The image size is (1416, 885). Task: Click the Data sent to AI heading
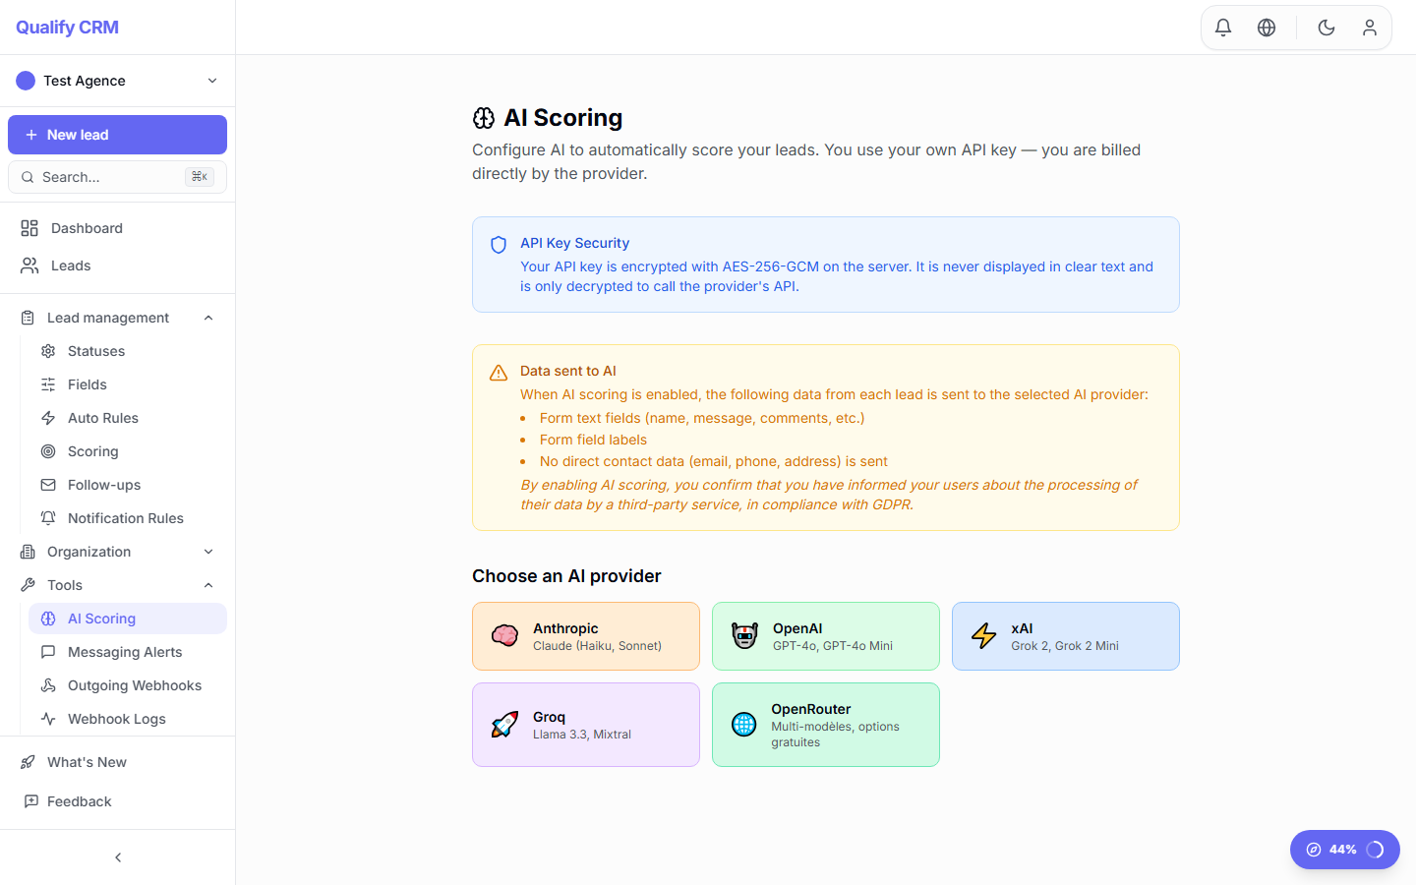pyautogui.click(x=568, y=371)
